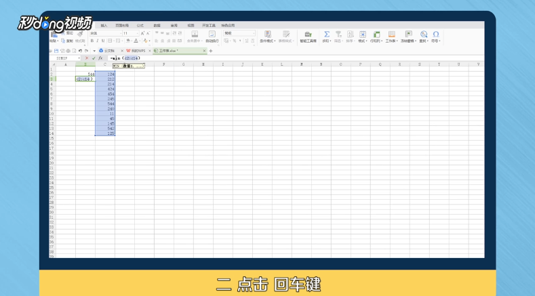Close the workbook .xlsx document tab
Viewport: 535px width, 296px height.
click(204, 51)
